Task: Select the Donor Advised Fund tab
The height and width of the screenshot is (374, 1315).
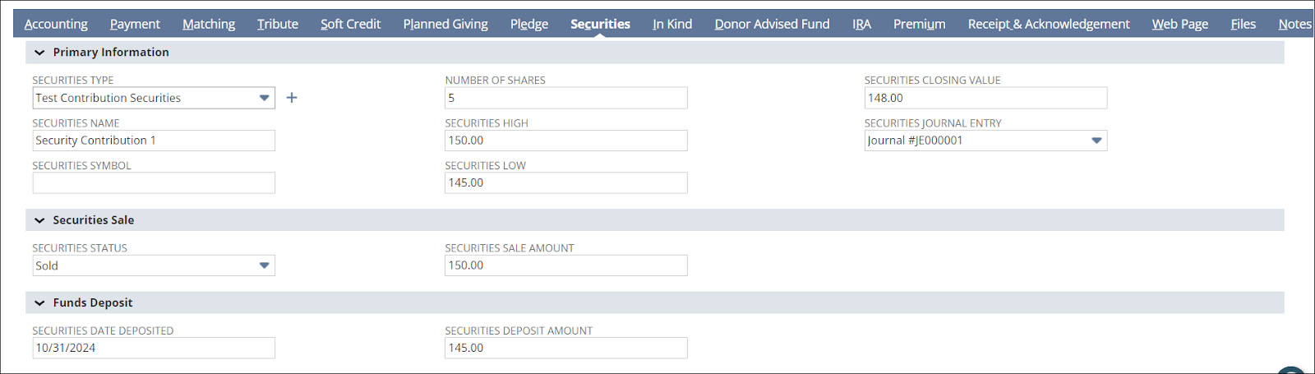Action: tap(772, 24)
